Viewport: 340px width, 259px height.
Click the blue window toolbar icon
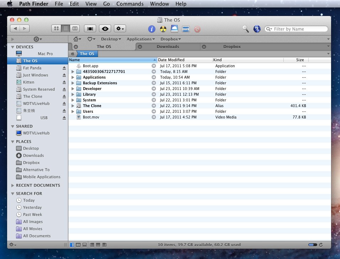click(x=186, y=29)
